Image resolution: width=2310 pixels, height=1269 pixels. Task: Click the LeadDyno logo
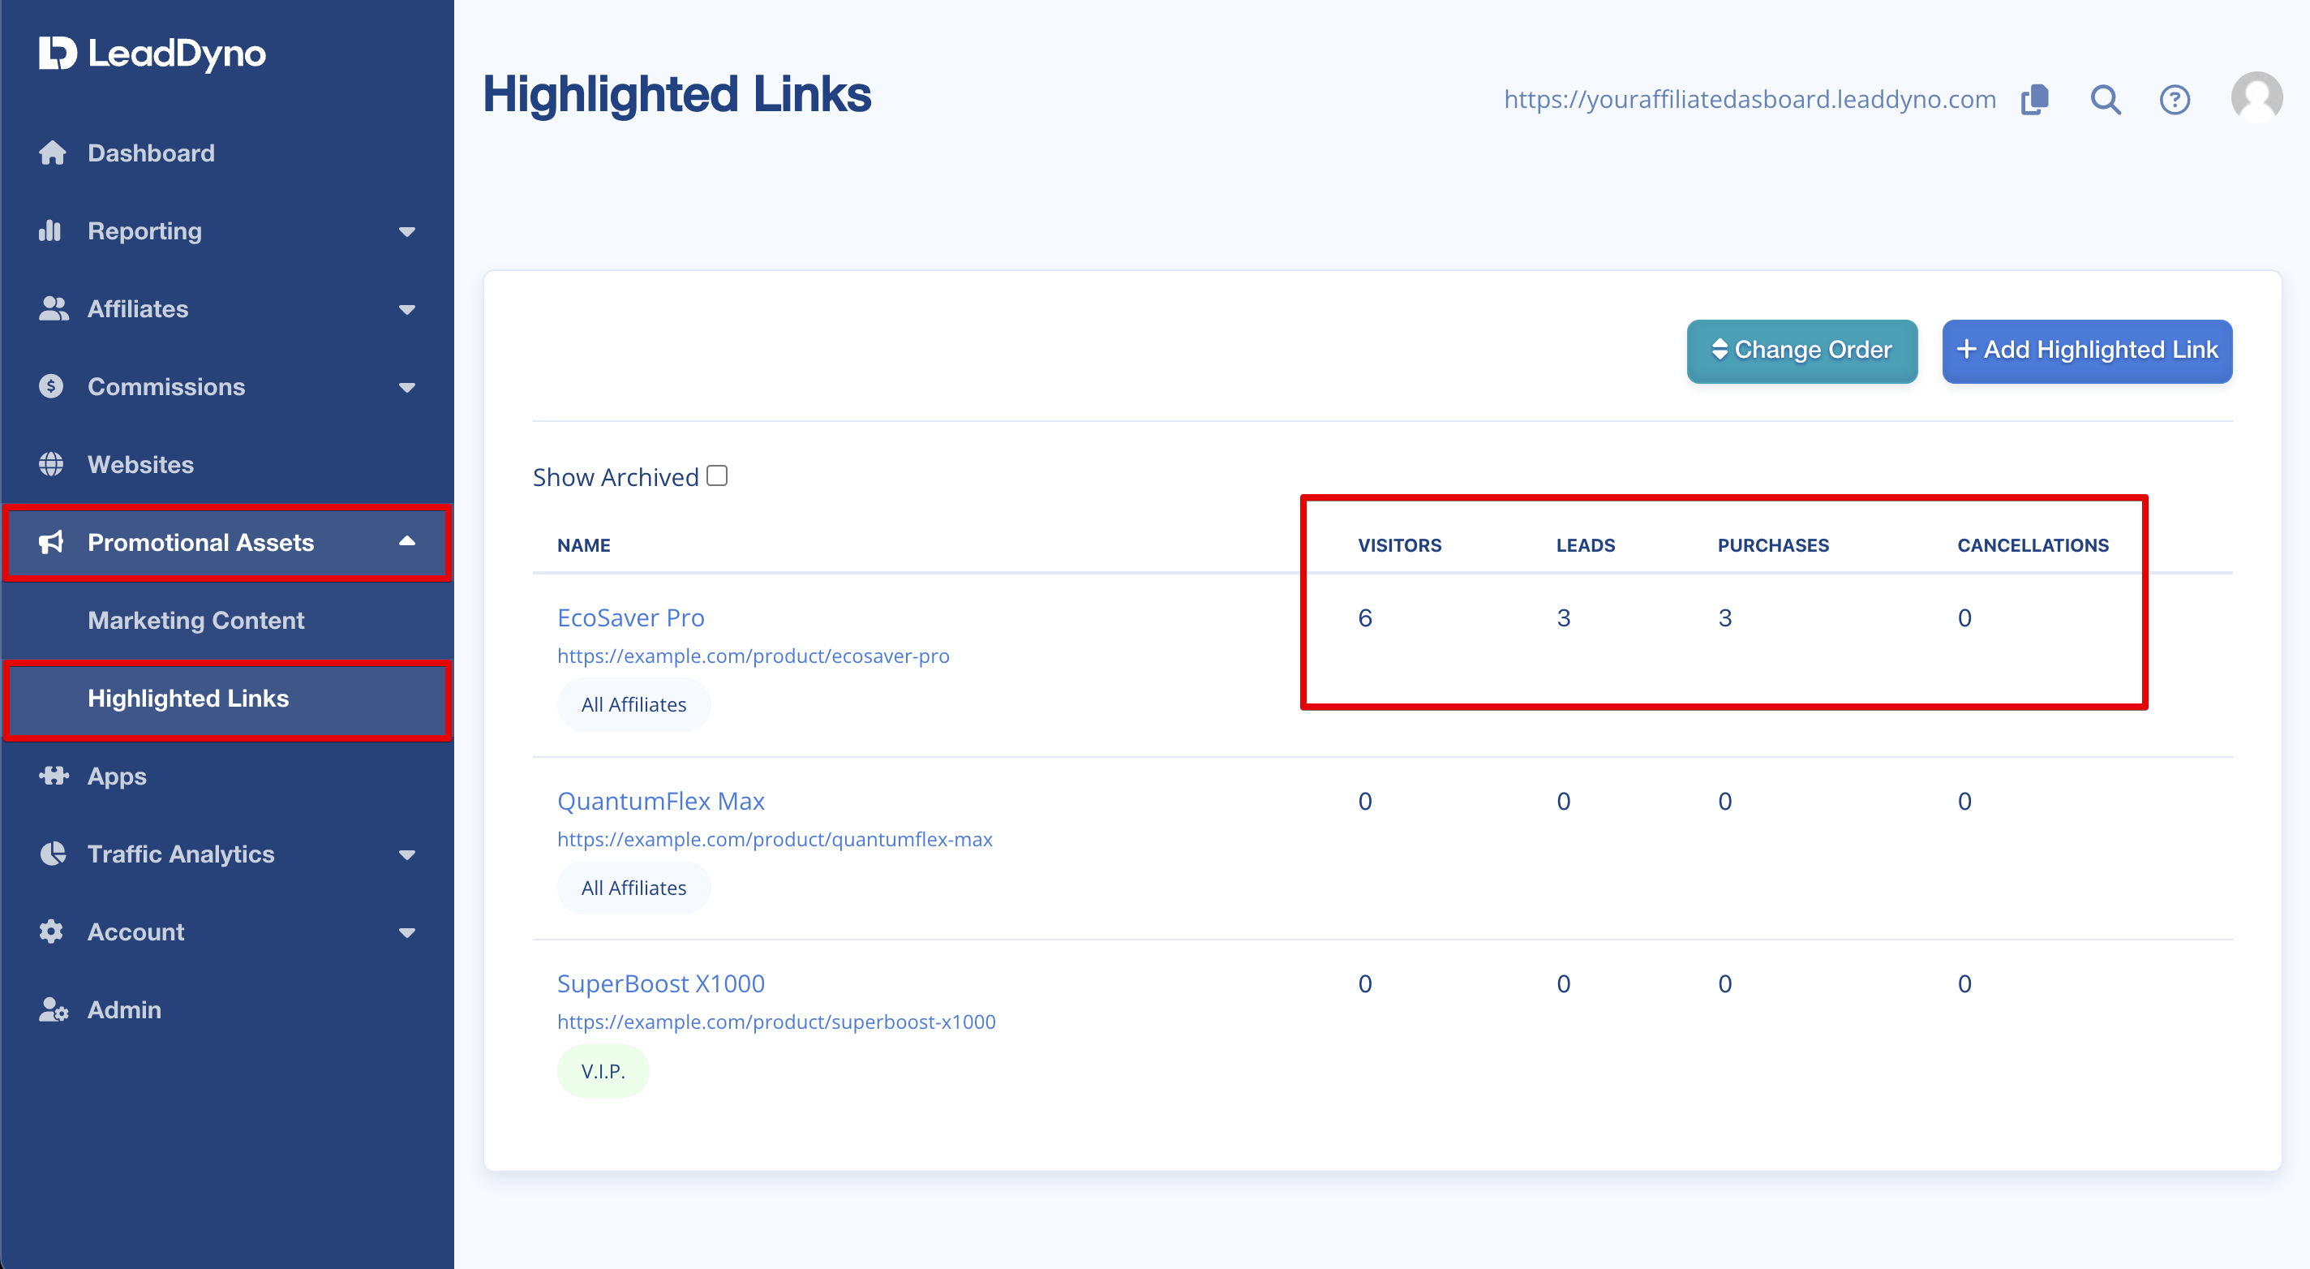click(x=152, y=54)
